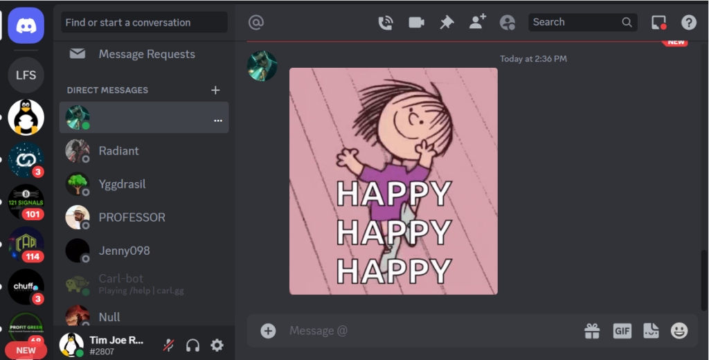Open the CAP server with 114 notifications
709x360 pixels.
click(x=26, y=244)
